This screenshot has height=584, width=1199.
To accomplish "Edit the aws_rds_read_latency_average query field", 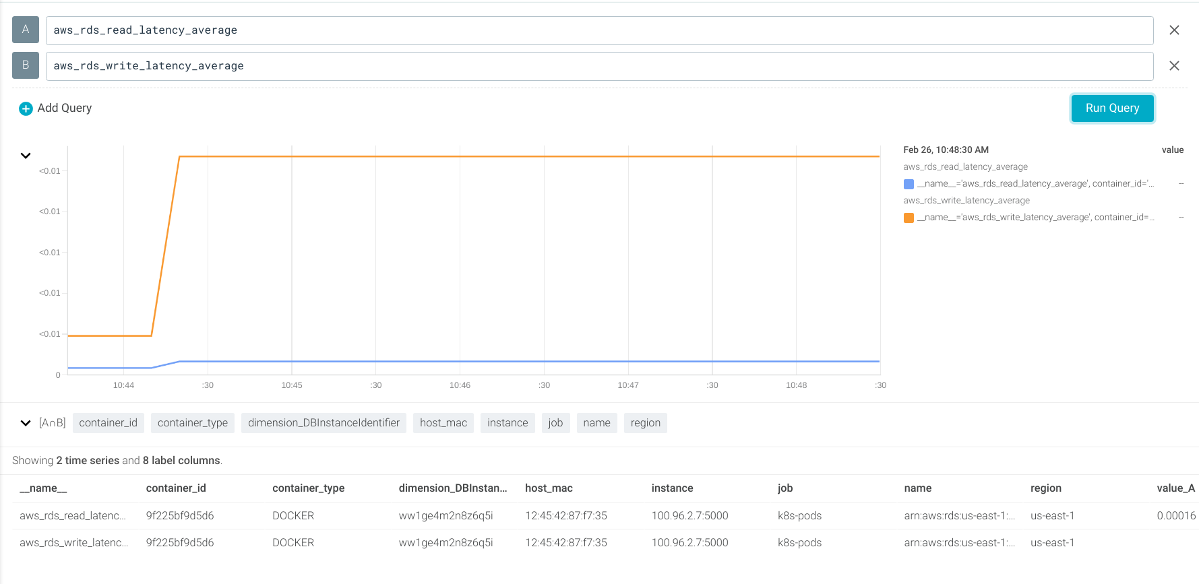I will click(599, 30).
